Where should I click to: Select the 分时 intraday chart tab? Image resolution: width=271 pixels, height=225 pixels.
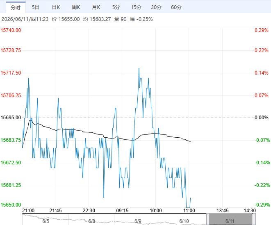[16, 7]
